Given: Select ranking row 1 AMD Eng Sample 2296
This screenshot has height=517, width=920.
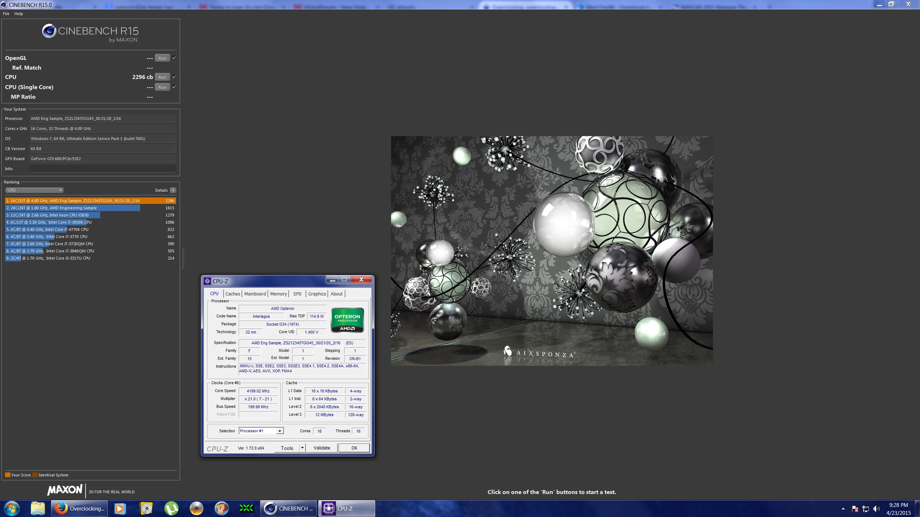Looking at the screenshot, I should pyautogui.click(x=90, y=201).
